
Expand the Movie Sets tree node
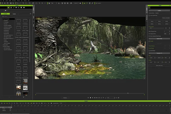pyautogui.click(x=3, y=45)
